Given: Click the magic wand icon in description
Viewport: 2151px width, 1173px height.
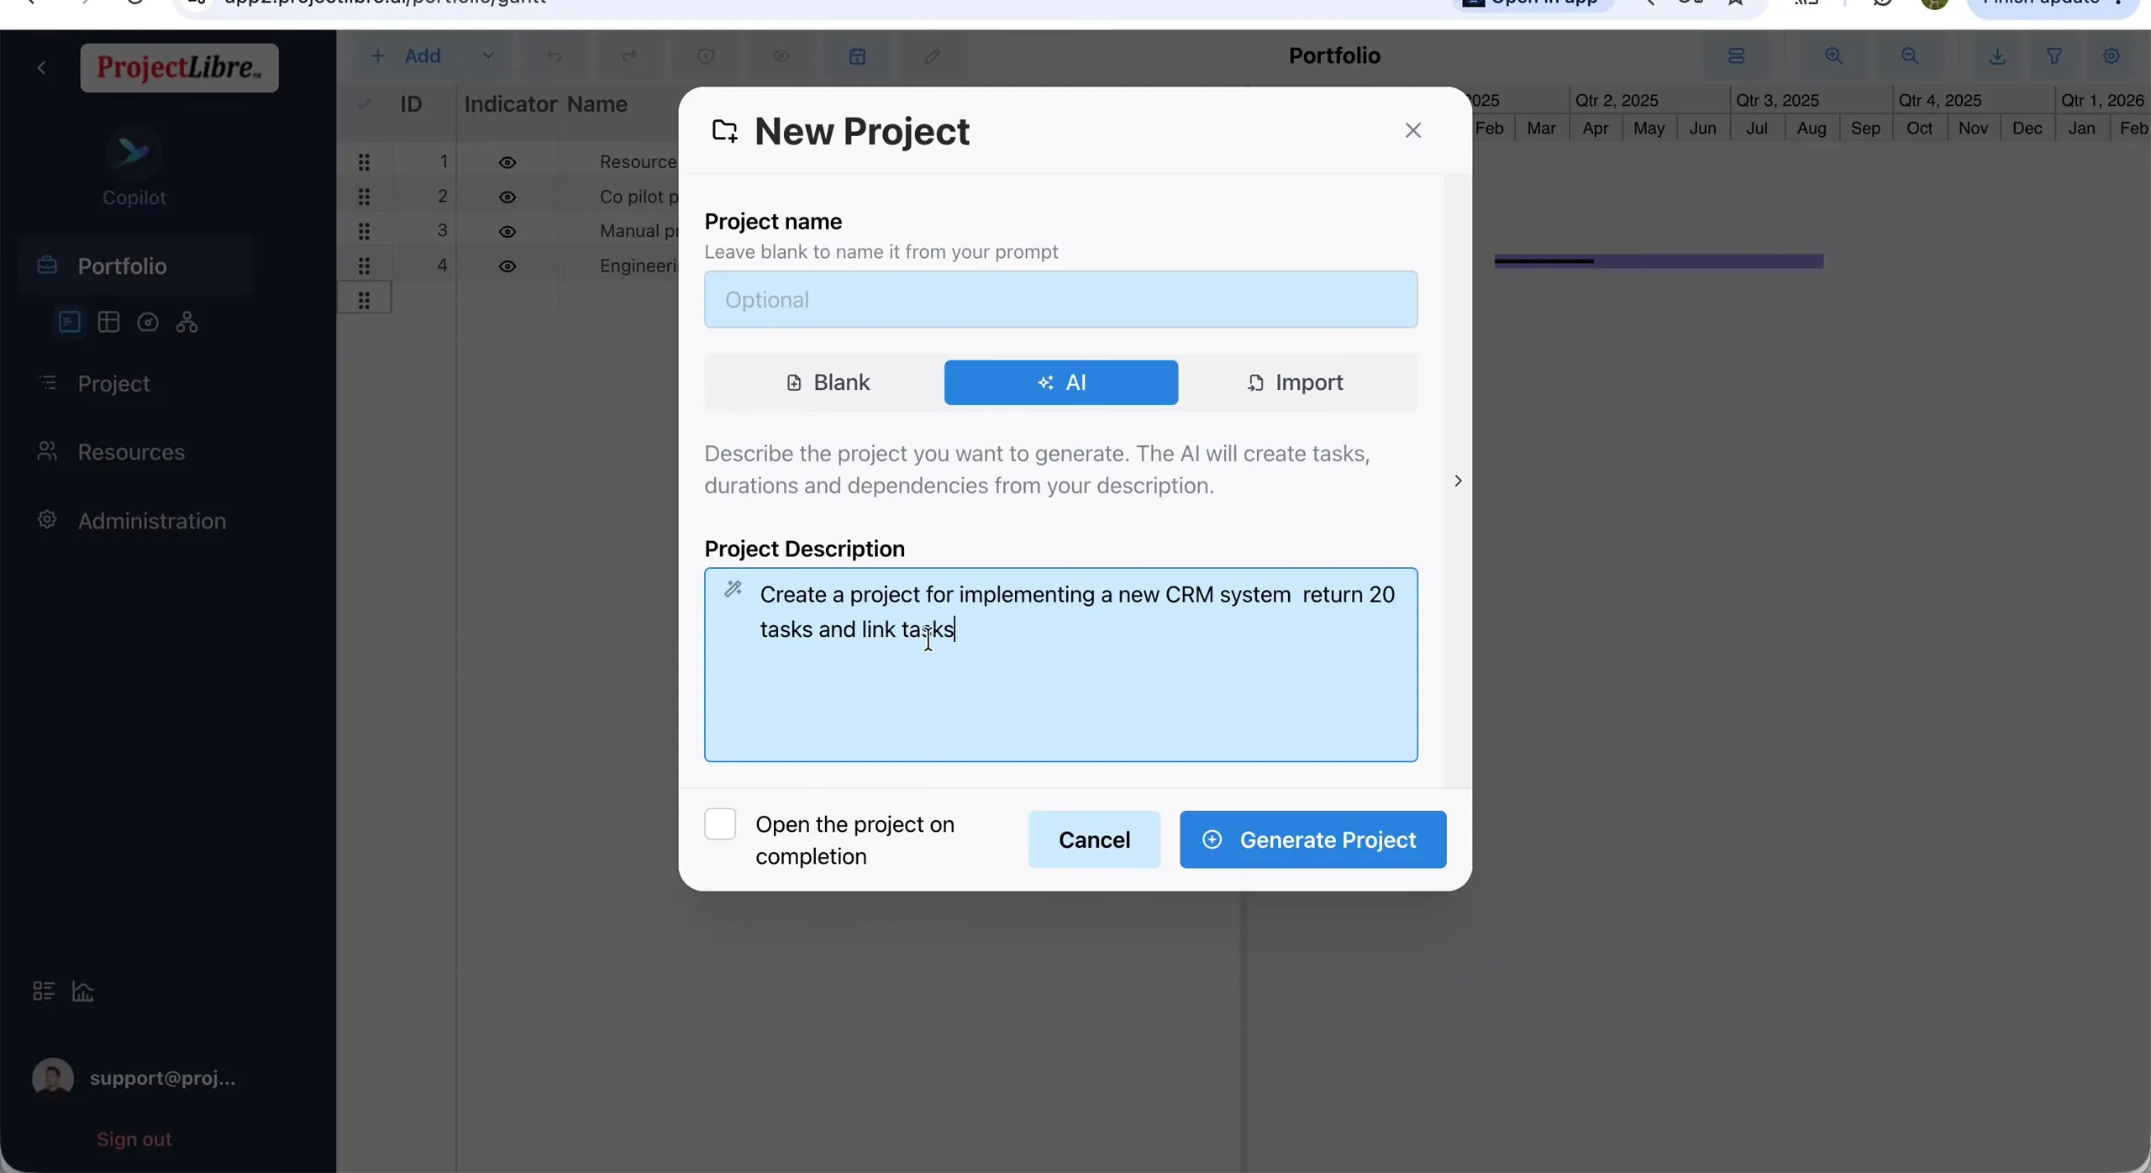Looking at the screenshot, I should [733, 588].
